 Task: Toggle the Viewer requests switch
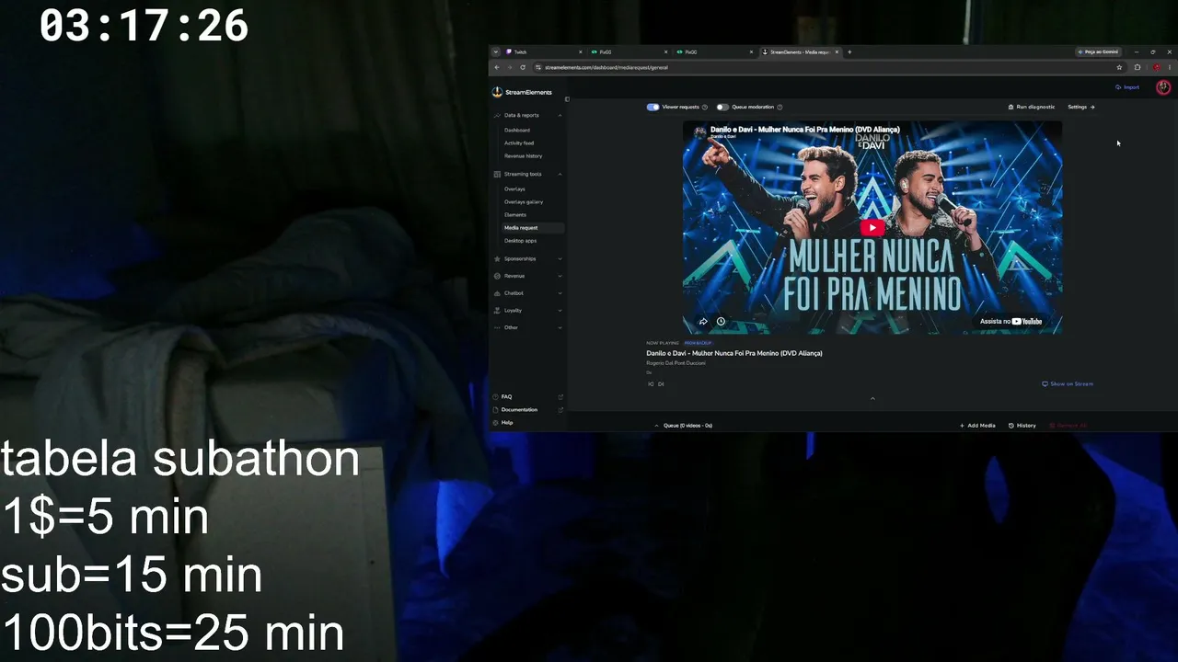coord(653,107)
